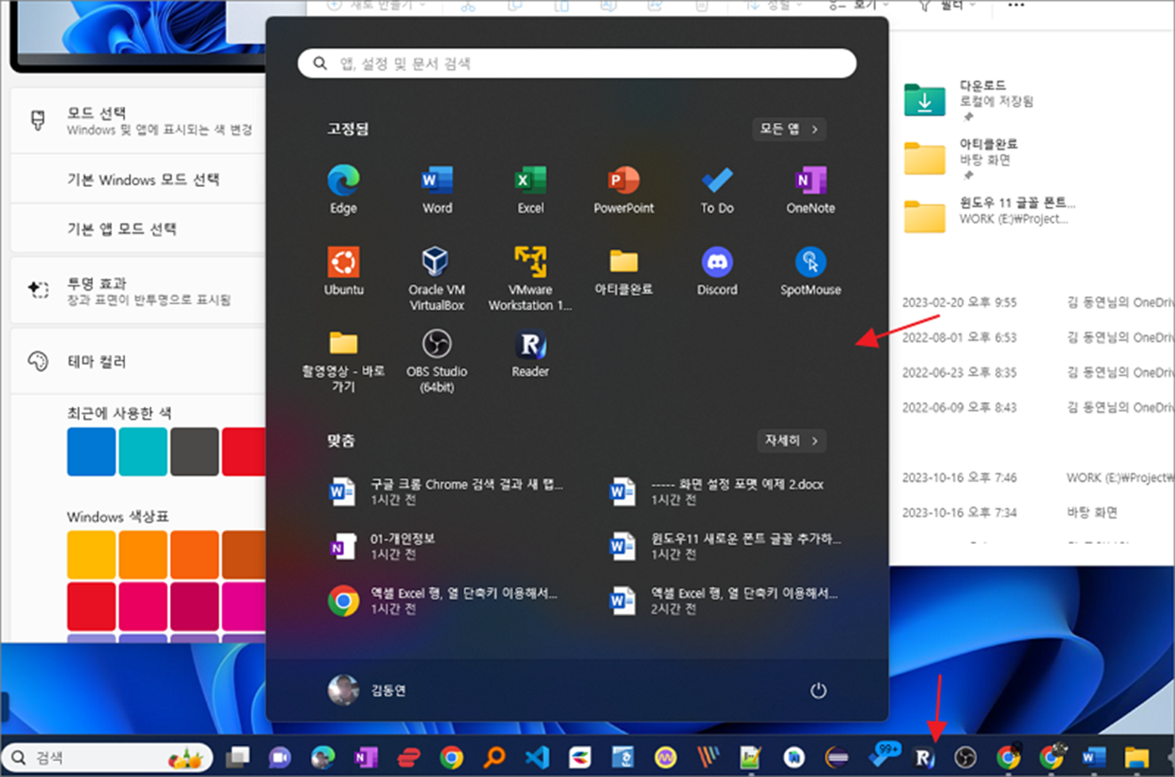Launch OBS Studio (64bit) from Start menu
The height and width of the screenshot is (777, 1175).
tap(437, 361)
